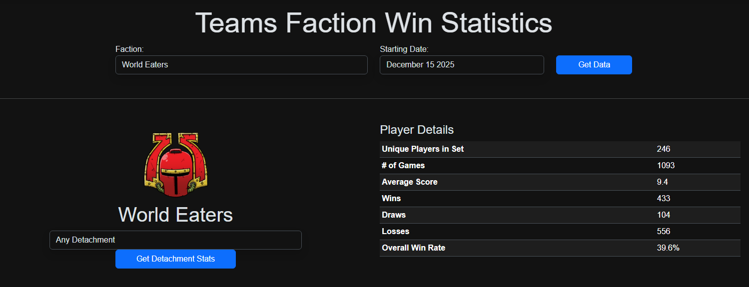Click the Losses row label
The width and height of the screenshot is (749, 287).
coord(395,232)
